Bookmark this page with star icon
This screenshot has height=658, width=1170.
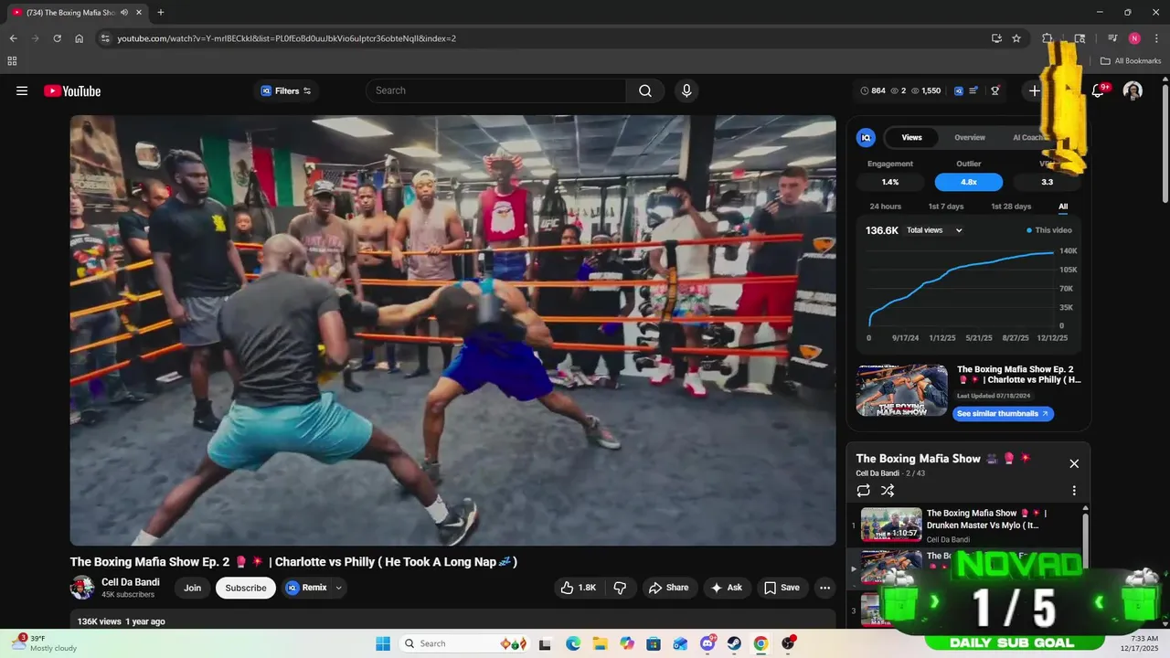[1016, 38]
